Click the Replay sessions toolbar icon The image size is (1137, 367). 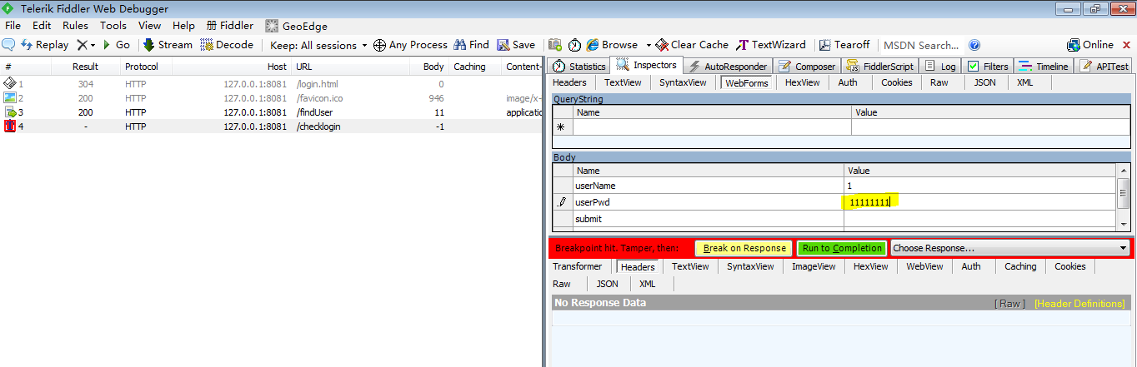click(x=27, y=45)
